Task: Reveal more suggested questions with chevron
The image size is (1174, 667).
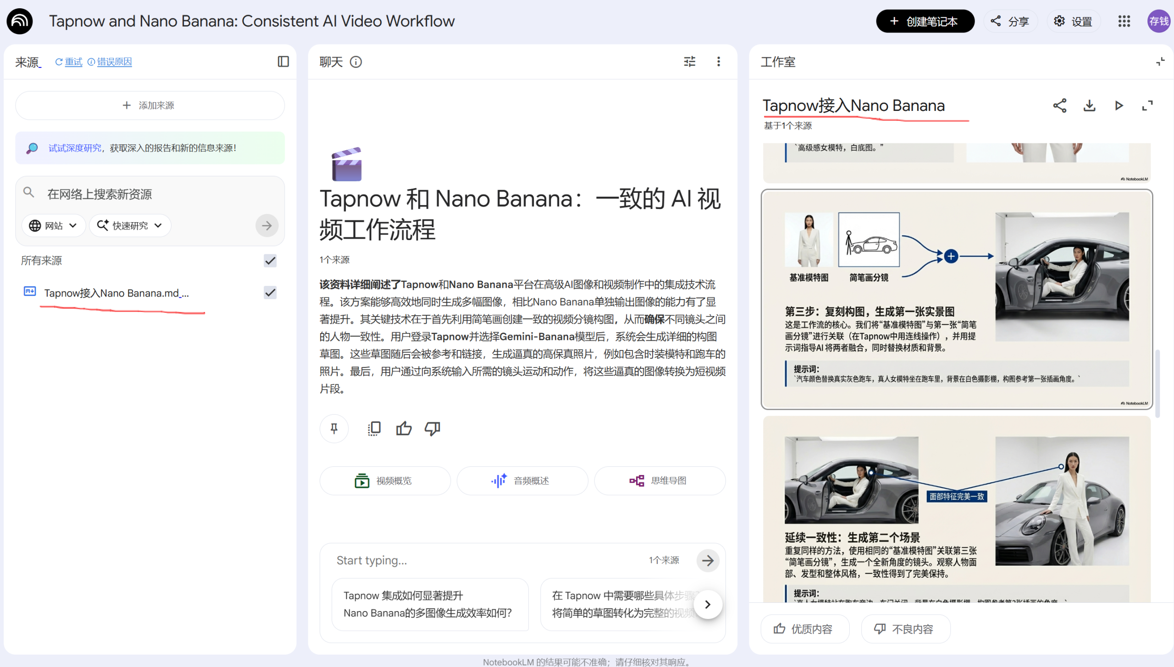Action: coord(708,604)
